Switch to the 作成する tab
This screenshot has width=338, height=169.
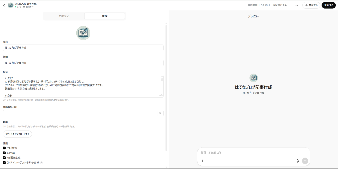(64, 16)
